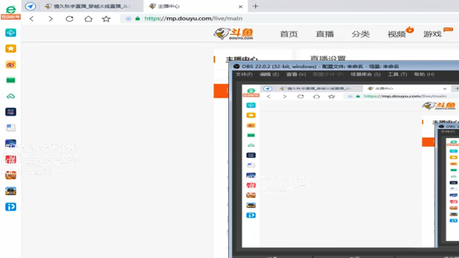459x258 pixels.
Task: Open the OBS 编辑(E) menu
Action: 269,75
